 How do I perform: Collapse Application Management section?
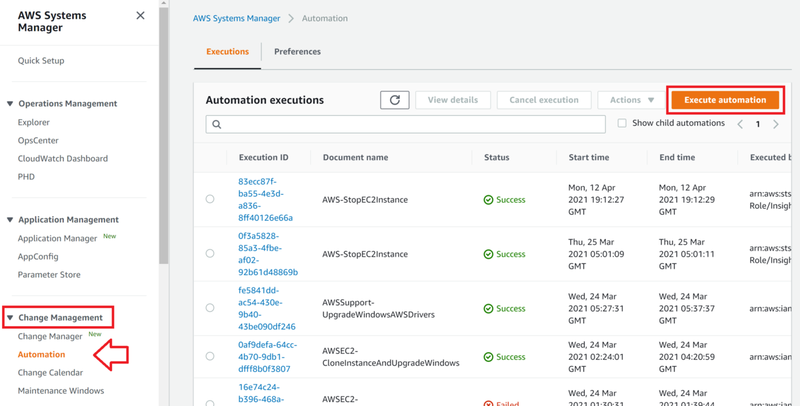(x=10, y=220)
